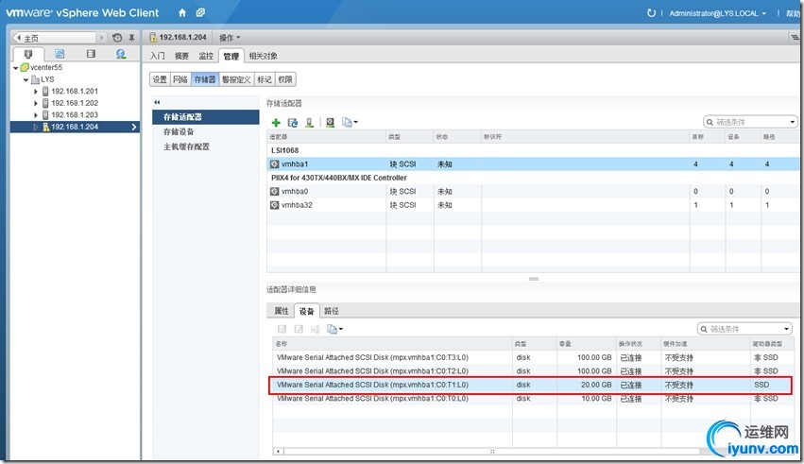Expand host 192.168.1.201
The height and width of the screenshot is (464, 804).
pyautogui.click(x=36, y=92)
